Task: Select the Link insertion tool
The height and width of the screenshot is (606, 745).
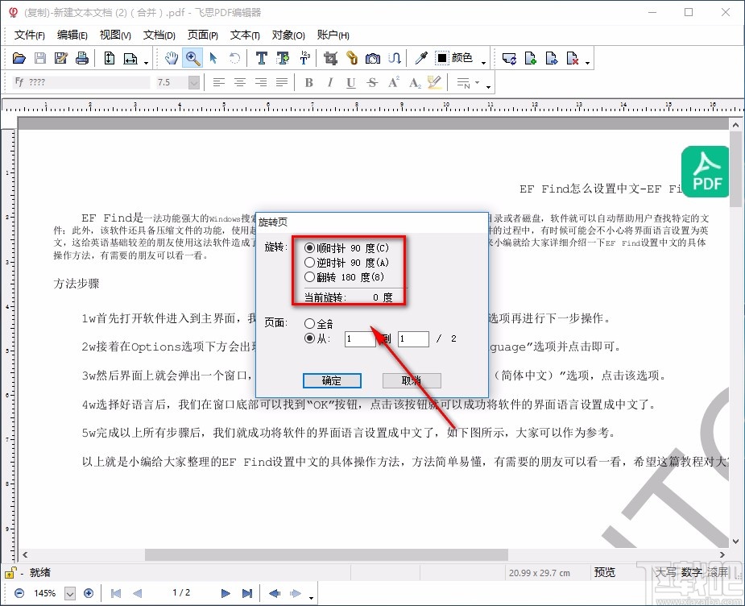Action: click(352, 57)
